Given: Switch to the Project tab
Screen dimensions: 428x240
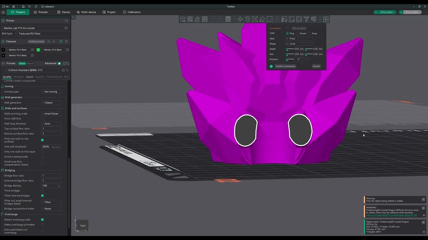Looking at the screenshot, I should (109, 12).
